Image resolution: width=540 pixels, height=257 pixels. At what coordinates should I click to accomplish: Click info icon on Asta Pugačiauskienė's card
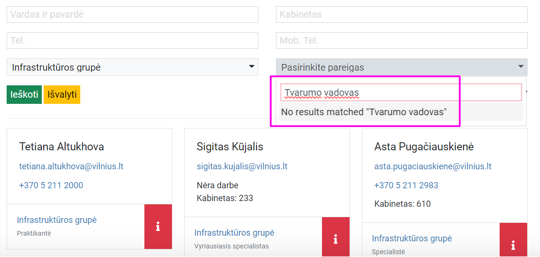click(513, 245)
